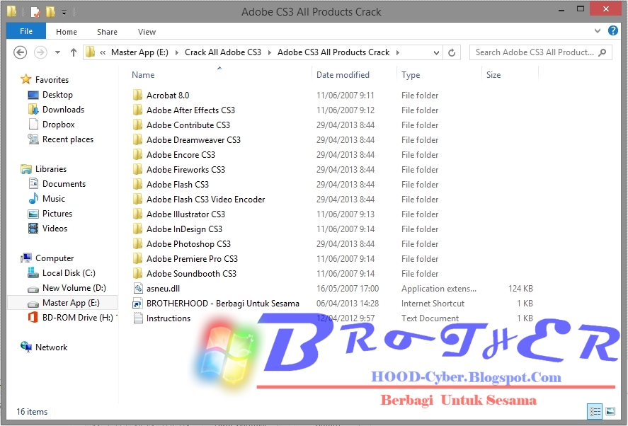Select Computer in the navigation pane
The image size is (628, 426).
click(55, 258)
